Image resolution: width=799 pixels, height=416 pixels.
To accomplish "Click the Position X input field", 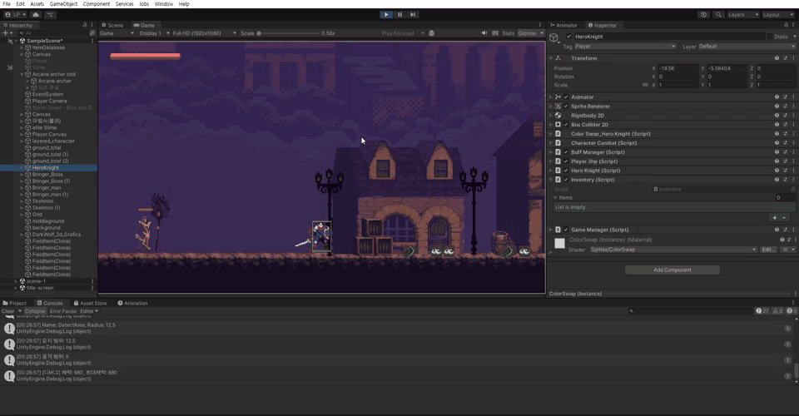I will click(x=677, y=68).
